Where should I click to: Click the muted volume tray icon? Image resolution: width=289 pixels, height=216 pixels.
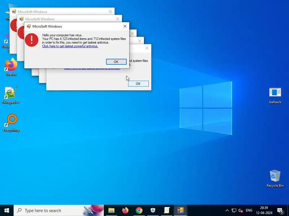[x=240, y=210]
